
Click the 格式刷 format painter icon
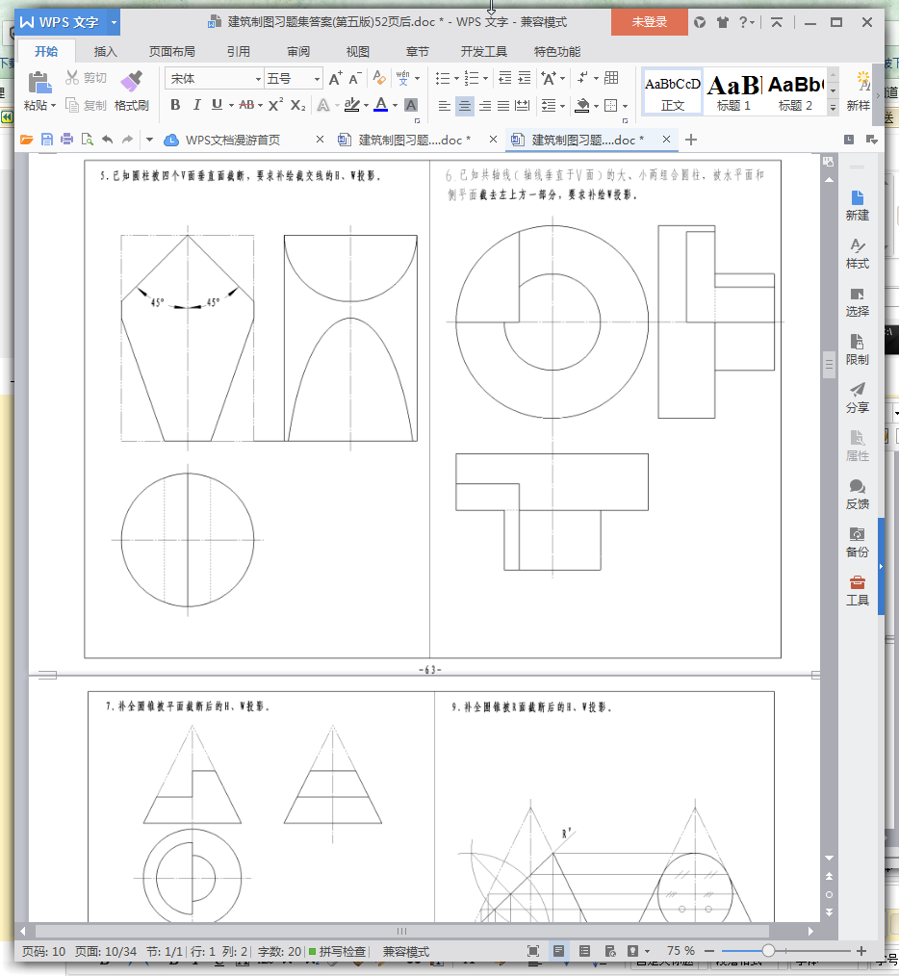[x=131, y=81]
